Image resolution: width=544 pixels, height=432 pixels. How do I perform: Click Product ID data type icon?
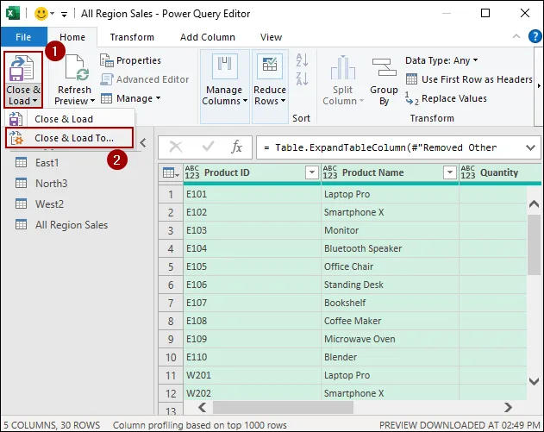pyautogui.click(x=192, y=172)
